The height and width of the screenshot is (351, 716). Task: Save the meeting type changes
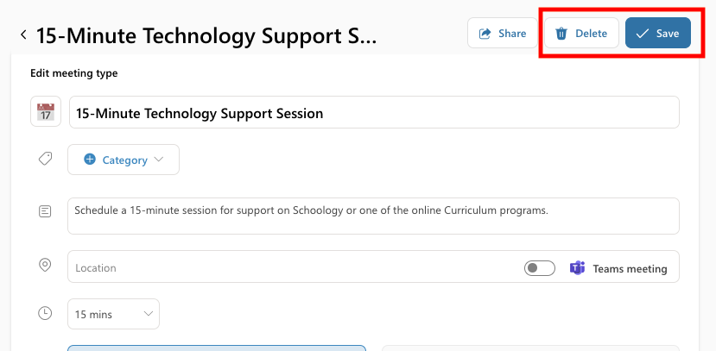(658, 33)
